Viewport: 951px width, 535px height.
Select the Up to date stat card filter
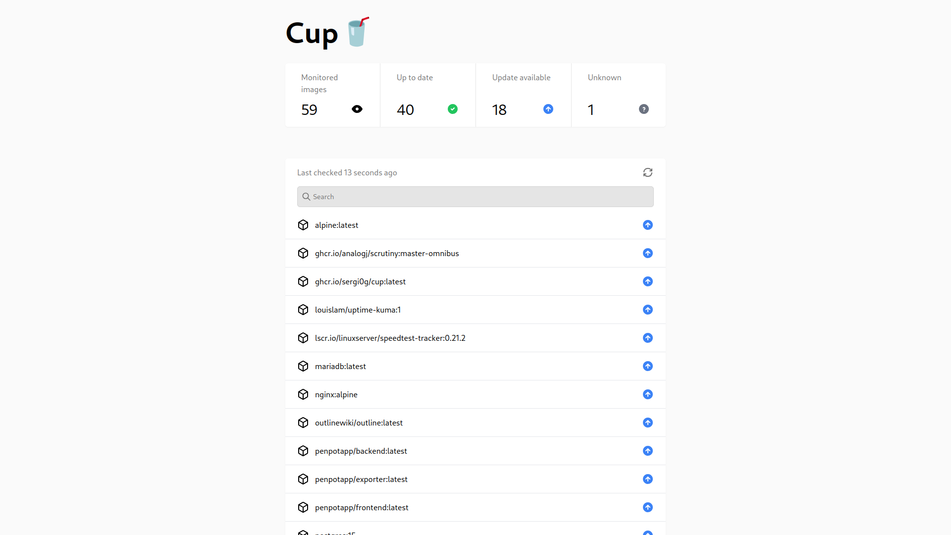pos(427,95)
